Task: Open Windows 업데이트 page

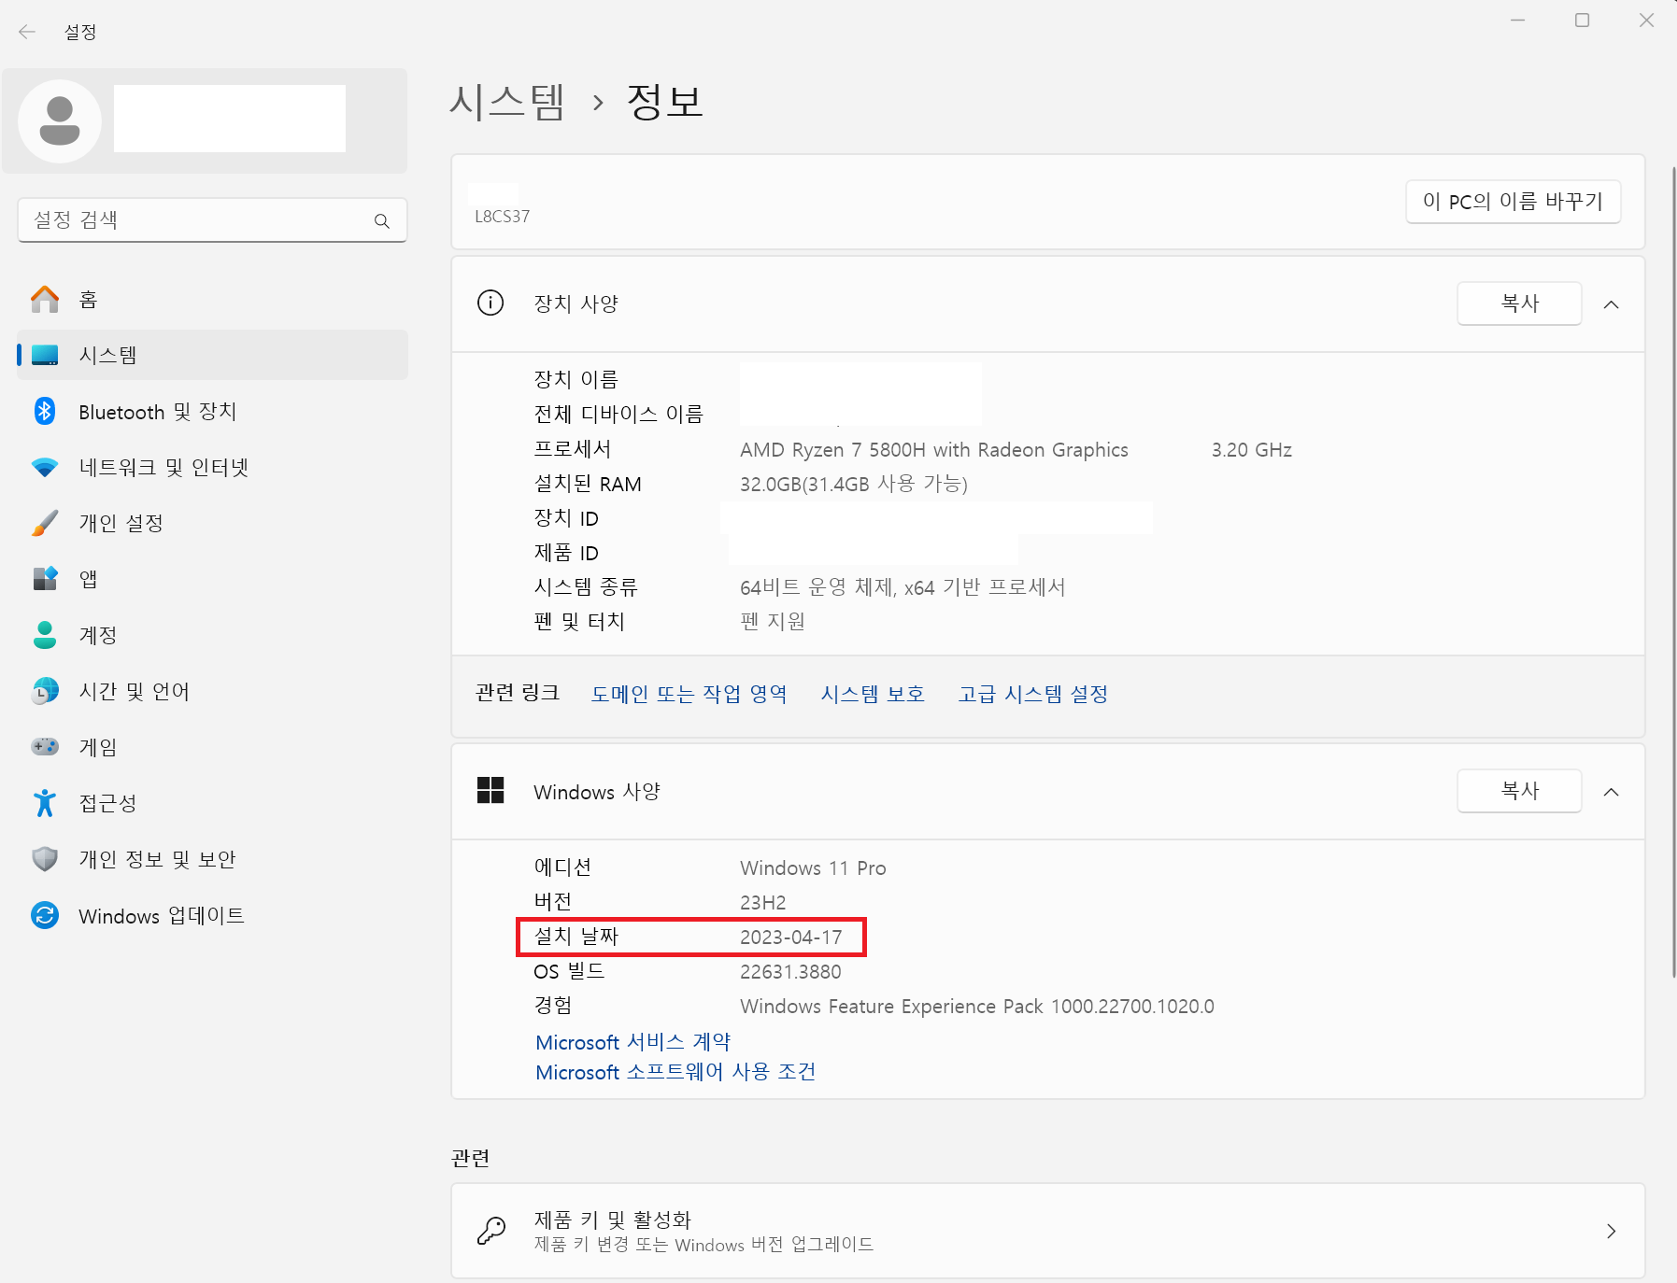Action: (x=212, y=915)
